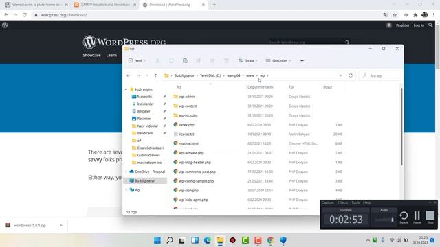The height and width of the screenshot is (247, 440).
Task: Refresh the Explorer folder view
Action: pos(351,75)
